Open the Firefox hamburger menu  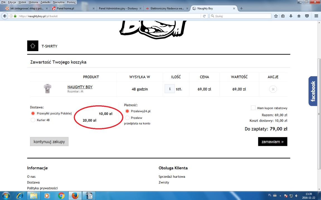[x=316, y=16]
